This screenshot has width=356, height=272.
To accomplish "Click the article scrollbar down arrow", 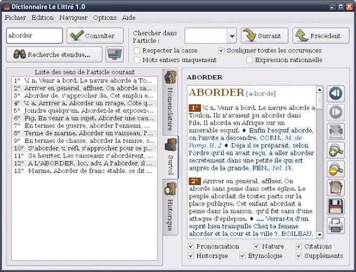I will pos(319,234).
